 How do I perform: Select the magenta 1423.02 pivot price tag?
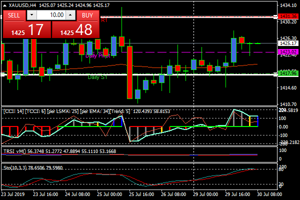tap(288, 51)
